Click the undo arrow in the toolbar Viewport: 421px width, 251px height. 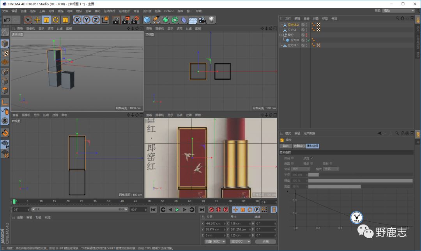tap(7, 20)
